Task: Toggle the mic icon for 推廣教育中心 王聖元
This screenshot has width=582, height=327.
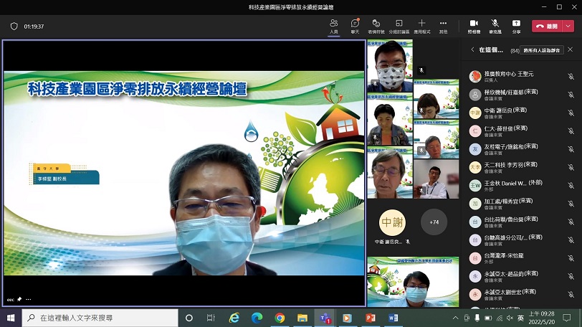Action: [x=571, y=76]
